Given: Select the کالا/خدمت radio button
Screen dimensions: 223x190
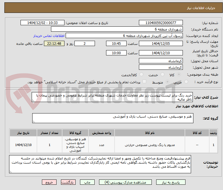Looking at the screenshot, I should [141, 74].
